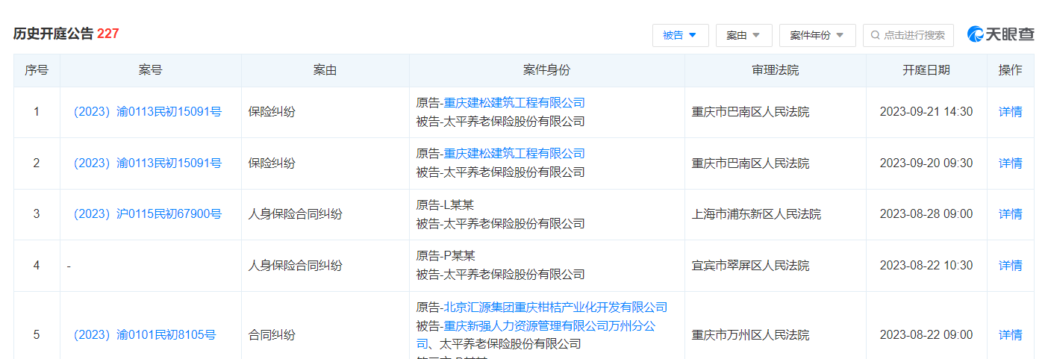
Task: Open the 被告 filter dropdown
Action: click(680, 35)
